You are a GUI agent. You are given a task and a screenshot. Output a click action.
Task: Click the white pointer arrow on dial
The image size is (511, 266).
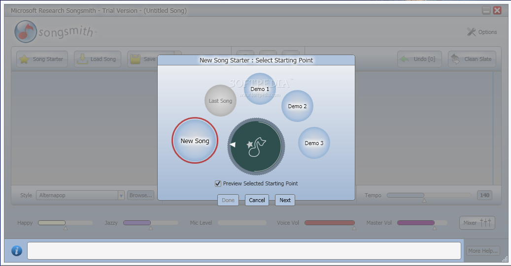[233, 145]
